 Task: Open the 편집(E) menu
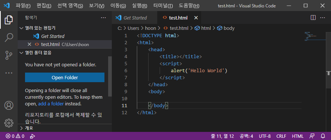pyautogui.click(x=44, y=6)
